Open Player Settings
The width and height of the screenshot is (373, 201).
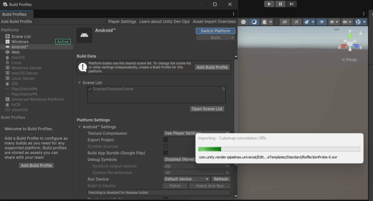point(122,21)
